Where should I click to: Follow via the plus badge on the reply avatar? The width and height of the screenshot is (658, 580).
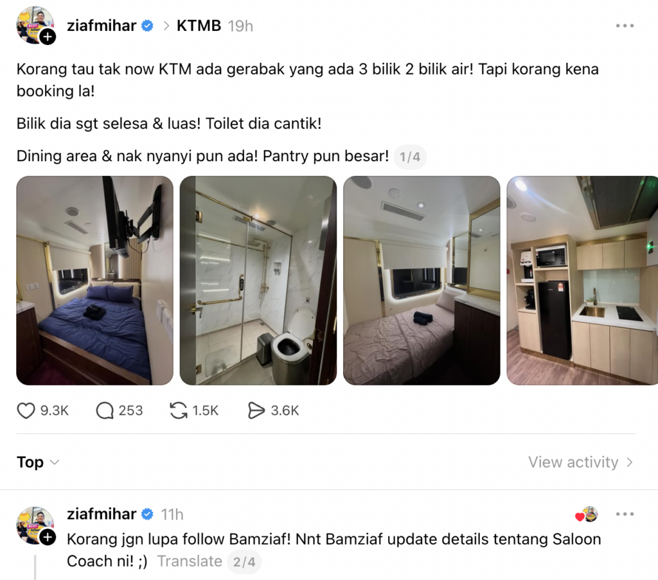(48, 537)
